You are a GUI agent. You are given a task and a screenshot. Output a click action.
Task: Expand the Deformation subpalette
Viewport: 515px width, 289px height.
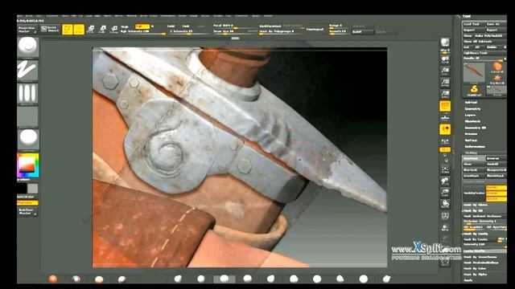[475, 146]
